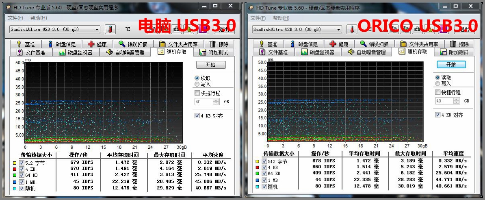Open 文件(F) menu in ORICO window
This screenshot has width=485, height=200.
[258, 18]
